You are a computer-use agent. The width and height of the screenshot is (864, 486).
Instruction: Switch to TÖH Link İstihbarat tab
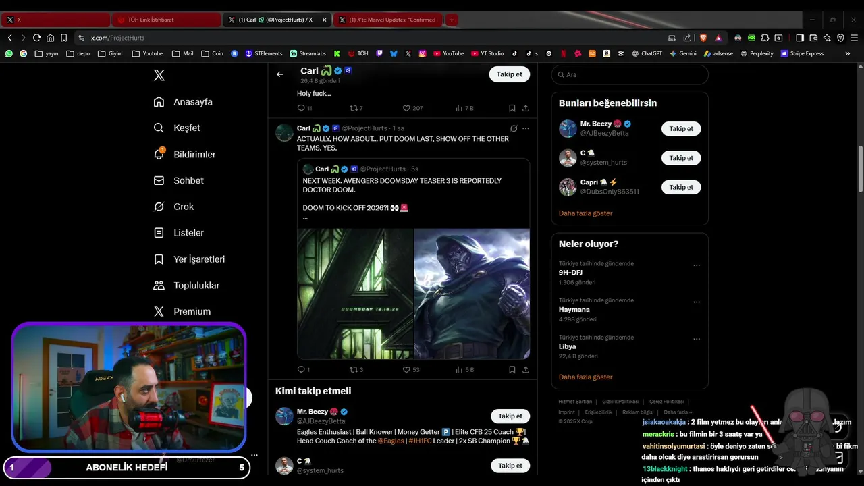(x=165, y=20)
